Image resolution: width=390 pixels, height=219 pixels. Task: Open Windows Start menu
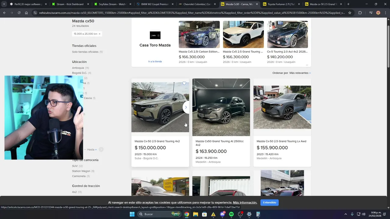point(132,214)
